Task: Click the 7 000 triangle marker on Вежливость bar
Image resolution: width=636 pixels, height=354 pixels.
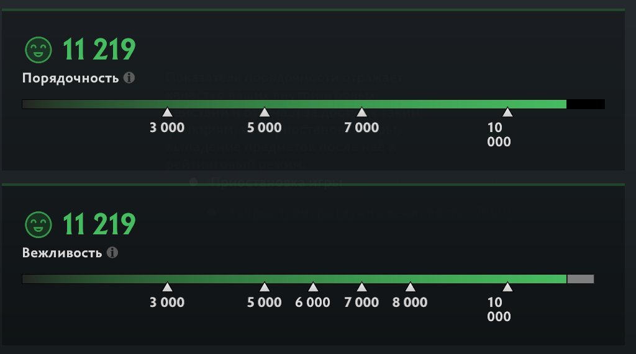Action: (361, 287)
